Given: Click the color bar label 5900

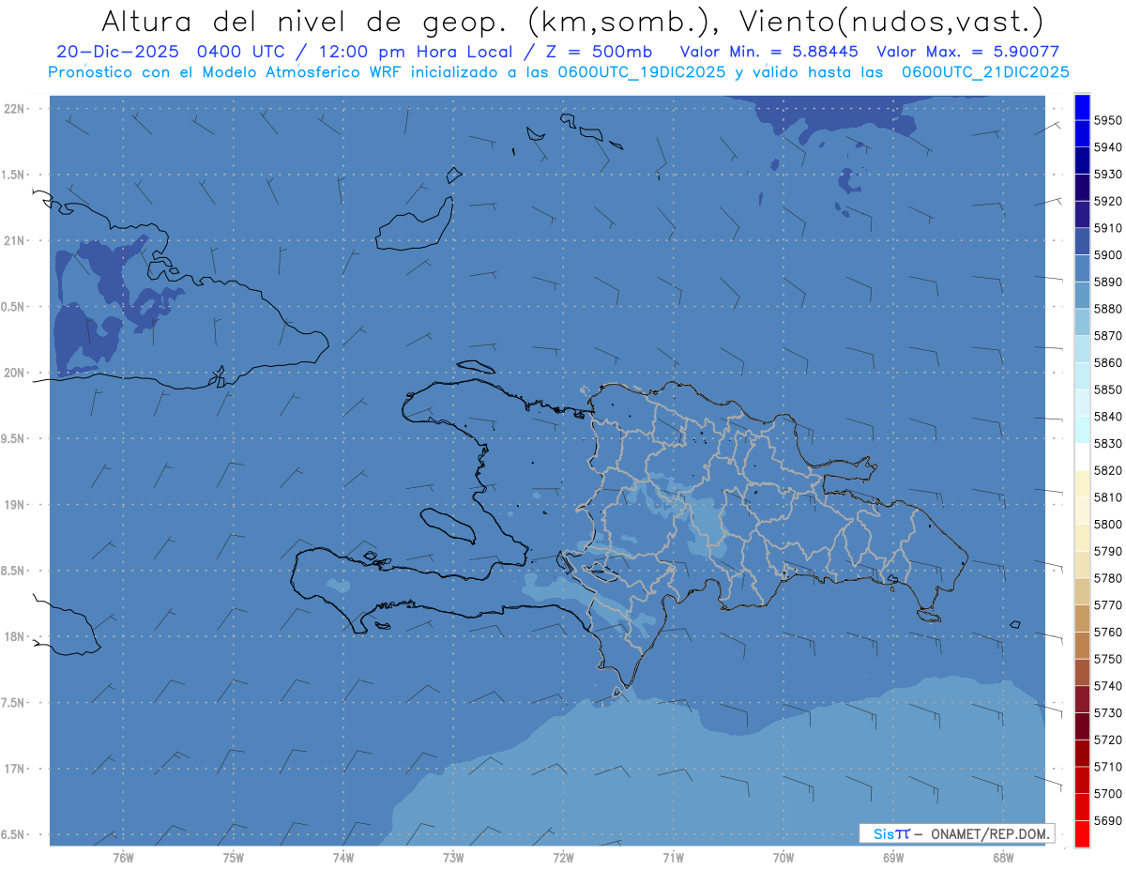Looking at the screenshot, I should point(1107,255).
